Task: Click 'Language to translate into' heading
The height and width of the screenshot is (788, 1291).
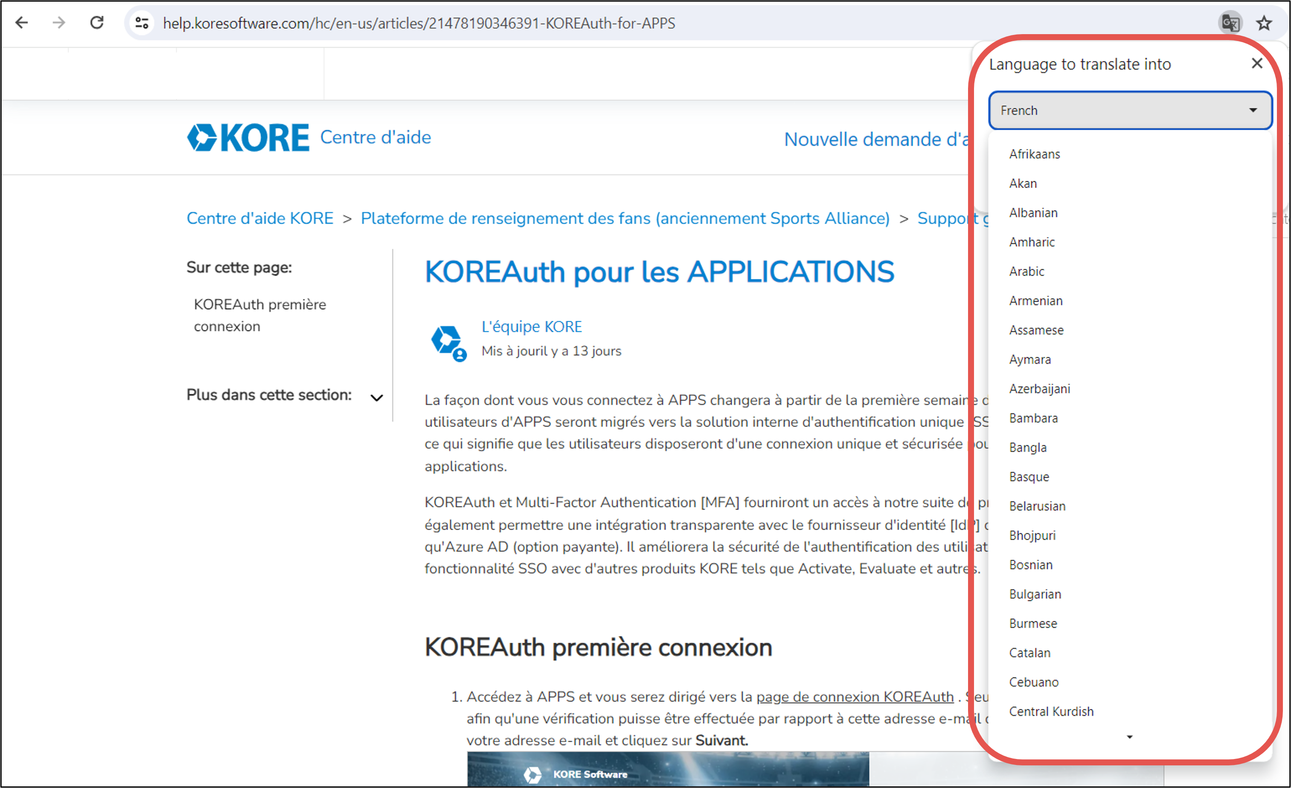Action: (x=1079, y=64)
